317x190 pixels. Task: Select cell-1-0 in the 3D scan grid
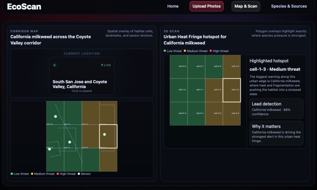click(179, 90)
